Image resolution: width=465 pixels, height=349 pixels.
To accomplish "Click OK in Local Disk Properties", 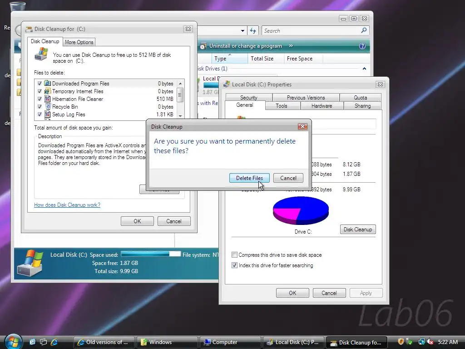I will click(292, 293).
